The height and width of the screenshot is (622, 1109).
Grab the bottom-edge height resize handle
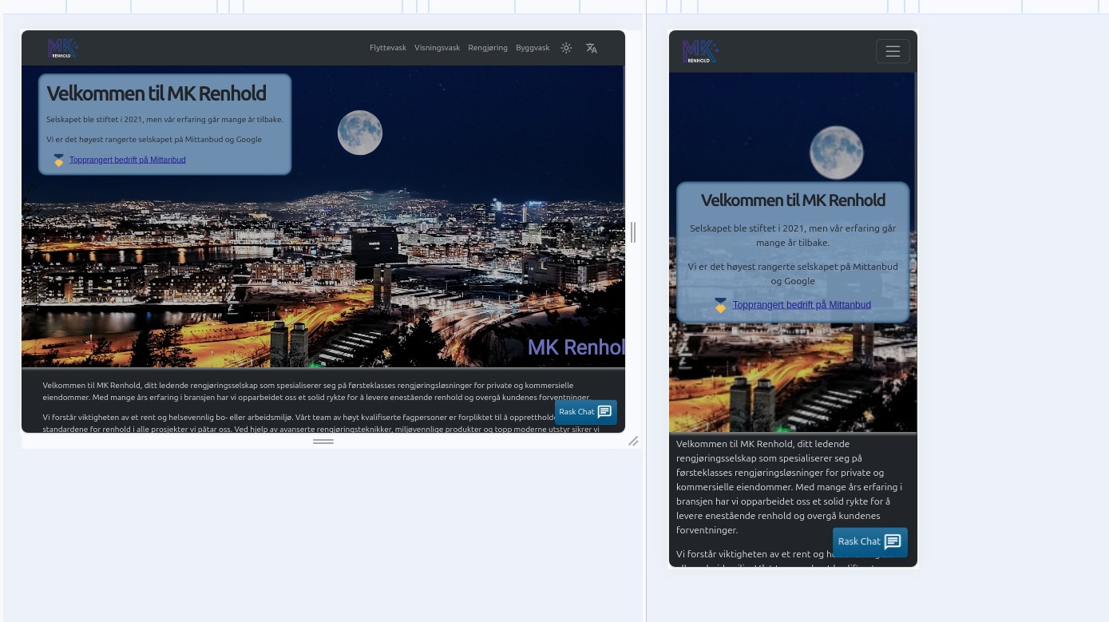click(x=323, y=441)
